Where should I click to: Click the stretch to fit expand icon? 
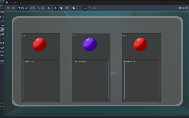click(x=95, y=8)
